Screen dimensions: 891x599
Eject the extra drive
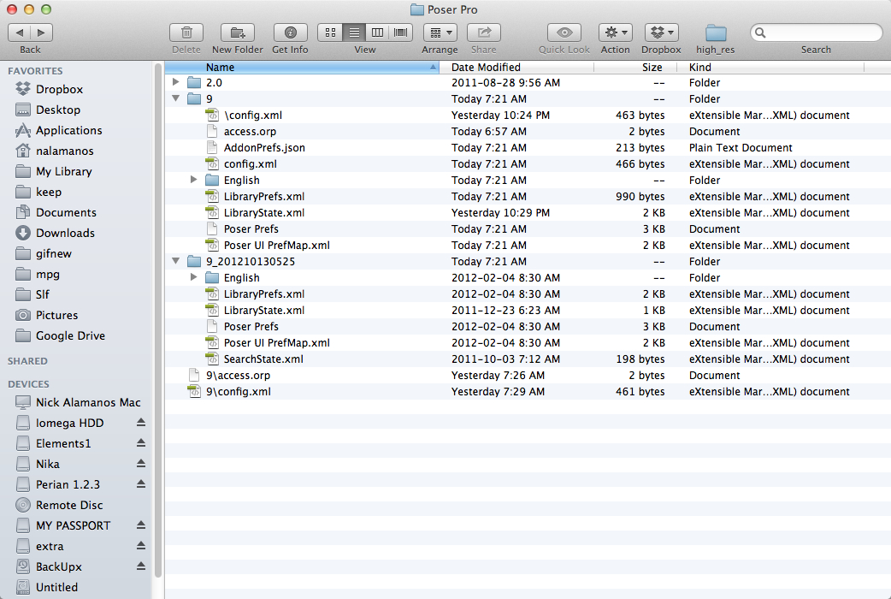(x=141, y=546)
